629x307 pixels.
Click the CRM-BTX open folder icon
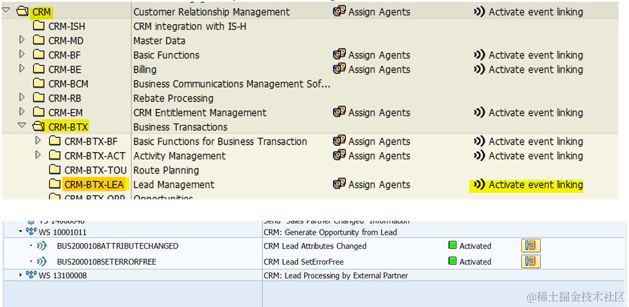pos(38,127)
